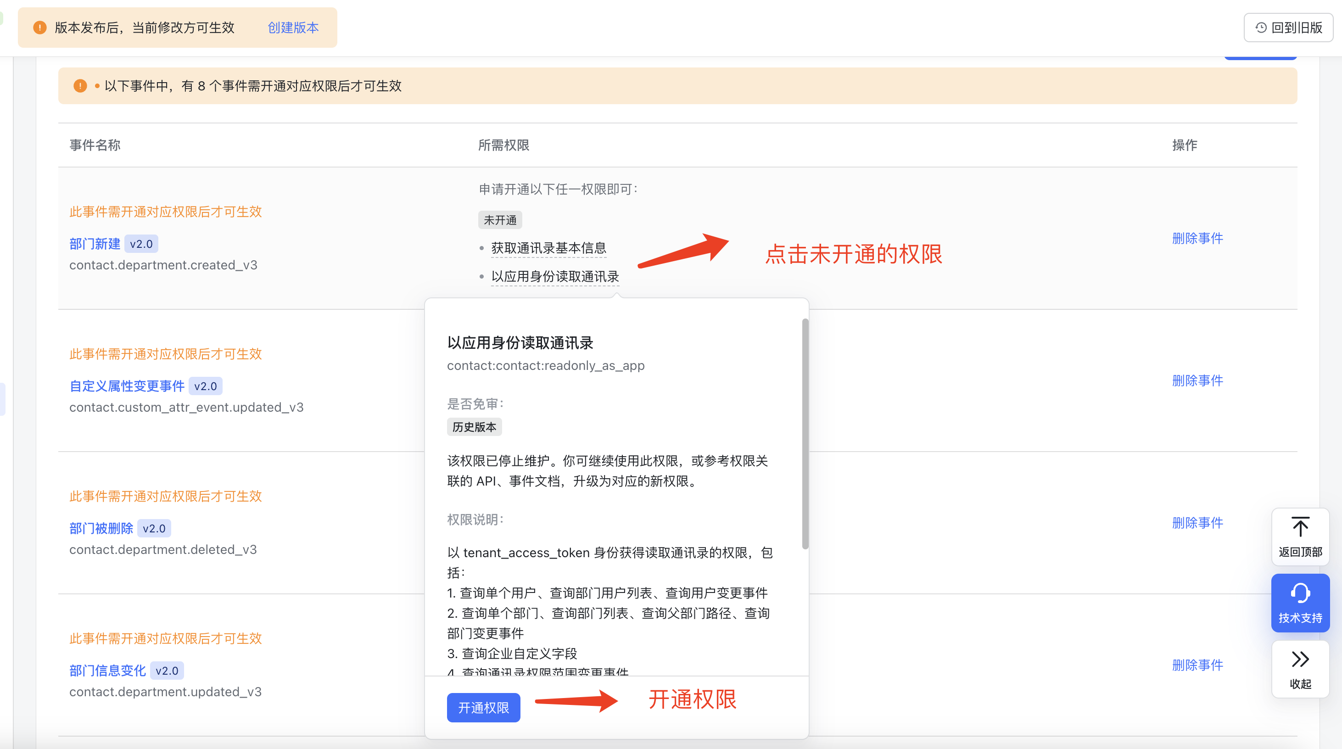The height and width of the screenshot is (749, 1342).
Task: Click the 回到旧版 button
Action: pyautogui.click(x=1288, y=28)
